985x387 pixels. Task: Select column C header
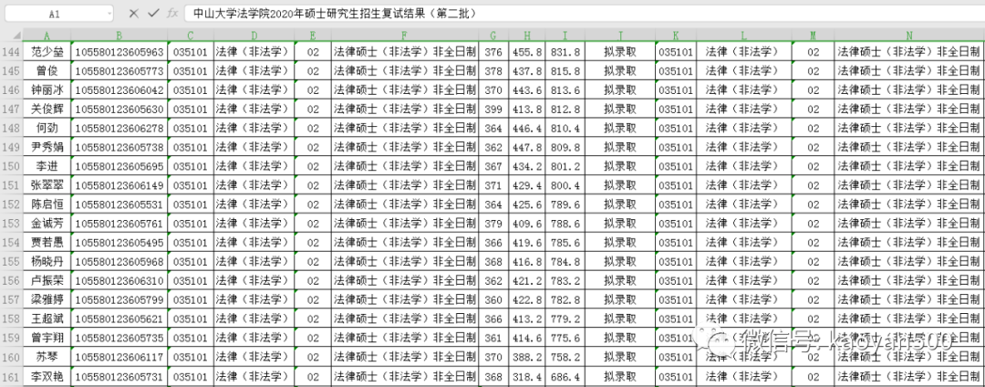click(191, 36)
